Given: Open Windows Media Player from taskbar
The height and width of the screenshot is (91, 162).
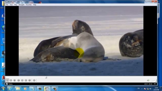Looking at the screenshot, I should (x=25, y=89).
